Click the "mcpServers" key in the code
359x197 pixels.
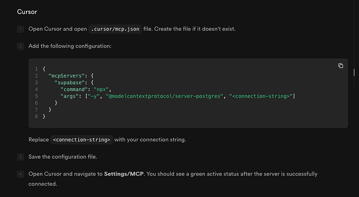pyautogui.click(x=67, y=76)
